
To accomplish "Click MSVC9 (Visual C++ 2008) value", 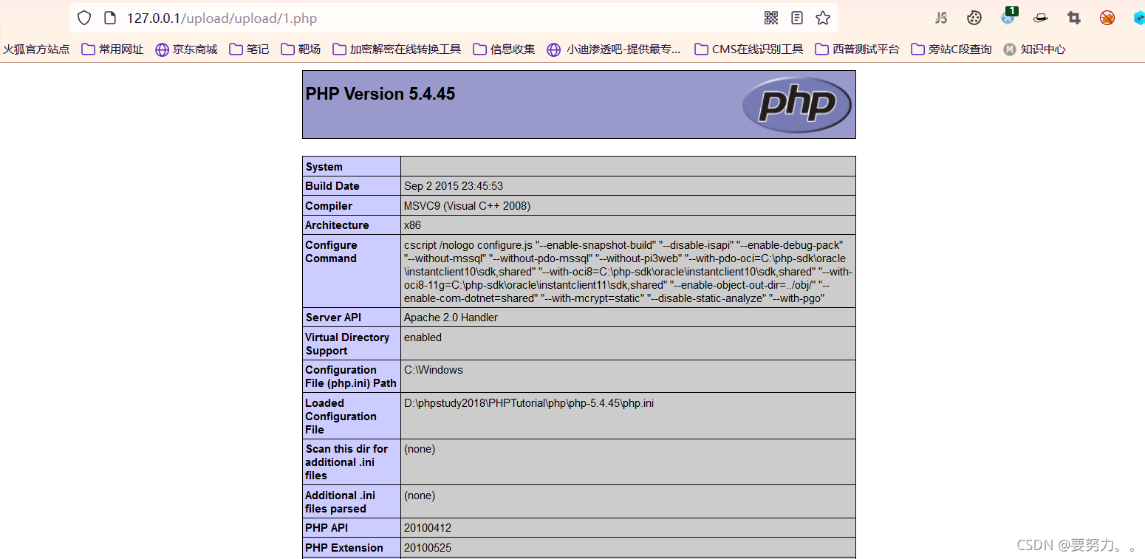I will [x=467, y=206].
